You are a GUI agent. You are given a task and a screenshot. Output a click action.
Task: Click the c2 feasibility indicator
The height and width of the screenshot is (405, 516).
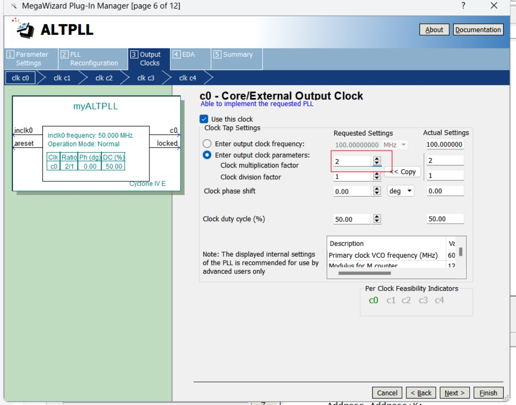coord(406,300)
